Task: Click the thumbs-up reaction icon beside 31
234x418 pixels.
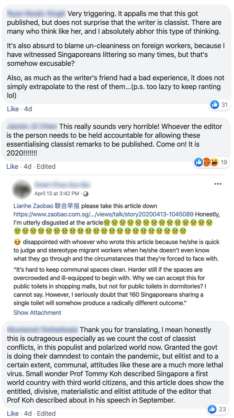Action: click(x=215, y=104)
